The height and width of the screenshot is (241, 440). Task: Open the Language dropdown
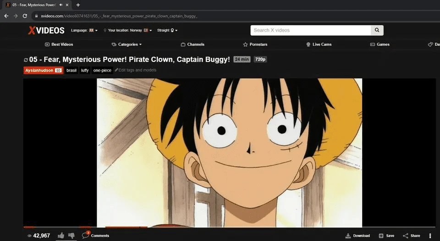pyautogui.click(x=84, y=30)
